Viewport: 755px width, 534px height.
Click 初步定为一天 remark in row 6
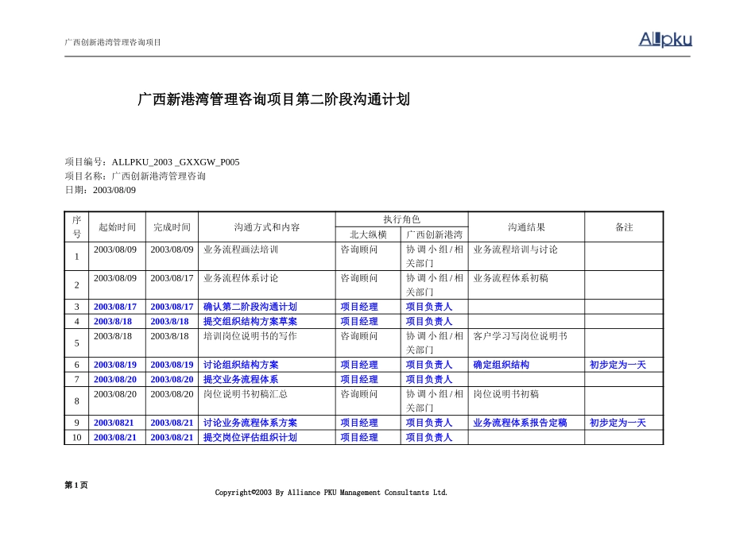(618, 365)
